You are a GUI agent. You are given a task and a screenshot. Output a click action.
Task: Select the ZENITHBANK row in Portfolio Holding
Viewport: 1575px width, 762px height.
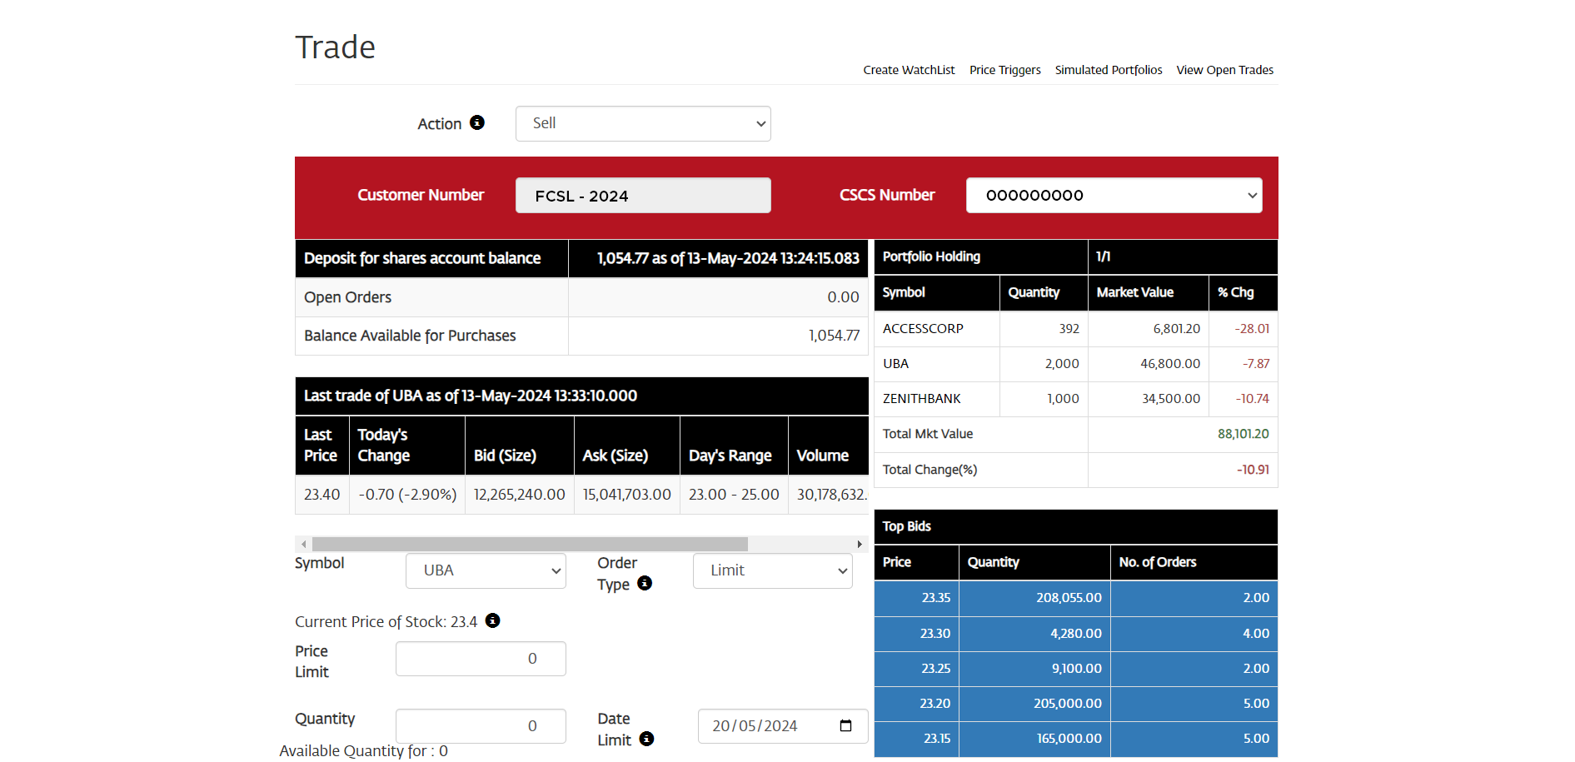coord(921,399)
